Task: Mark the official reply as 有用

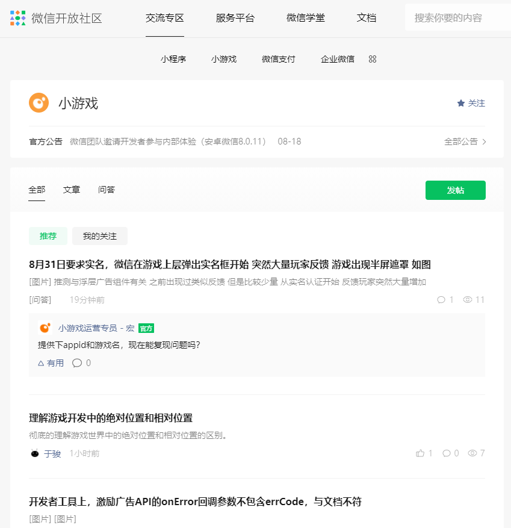Action: (51, 363)
